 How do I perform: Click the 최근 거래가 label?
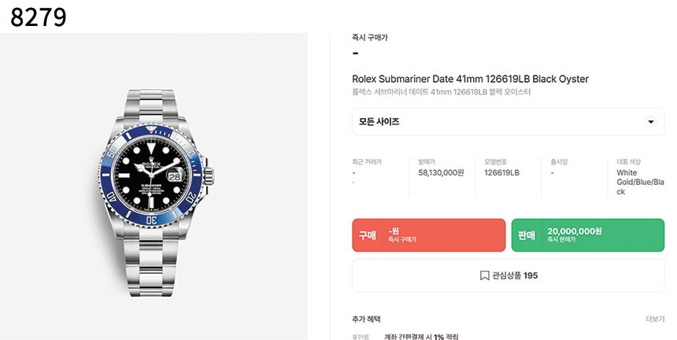pyautogui.click(x=367, y=162)
